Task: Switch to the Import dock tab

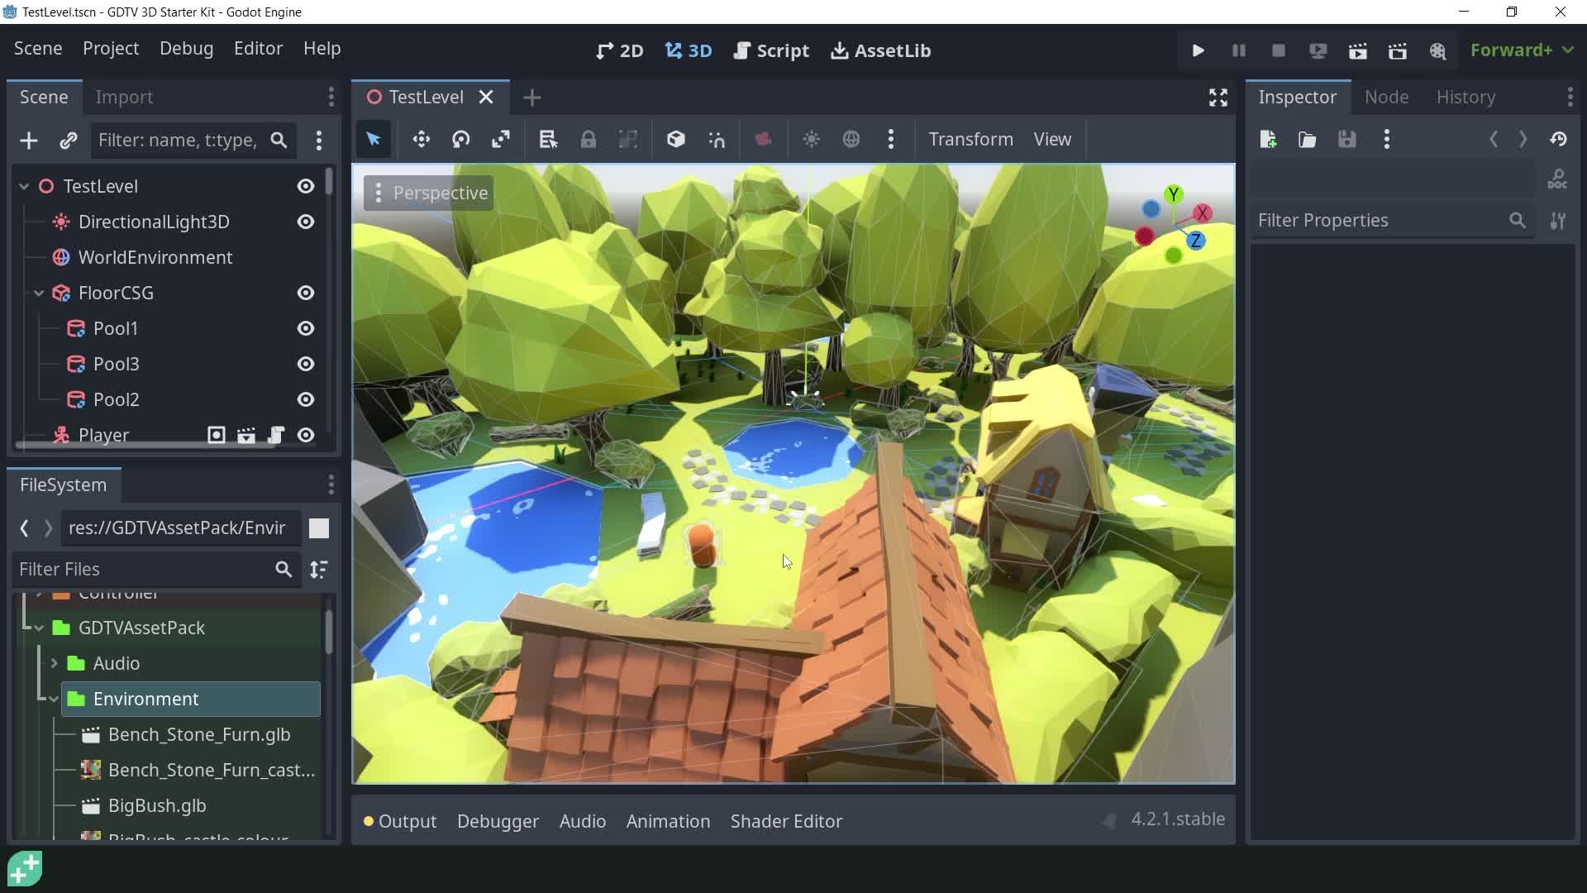Action: pyautogui.click(x=124, y=97)
